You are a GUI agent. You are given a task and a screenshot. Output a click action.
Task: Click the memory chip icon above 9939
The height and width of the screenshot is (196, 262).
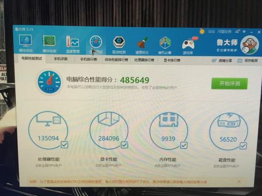tap(169, 120)
